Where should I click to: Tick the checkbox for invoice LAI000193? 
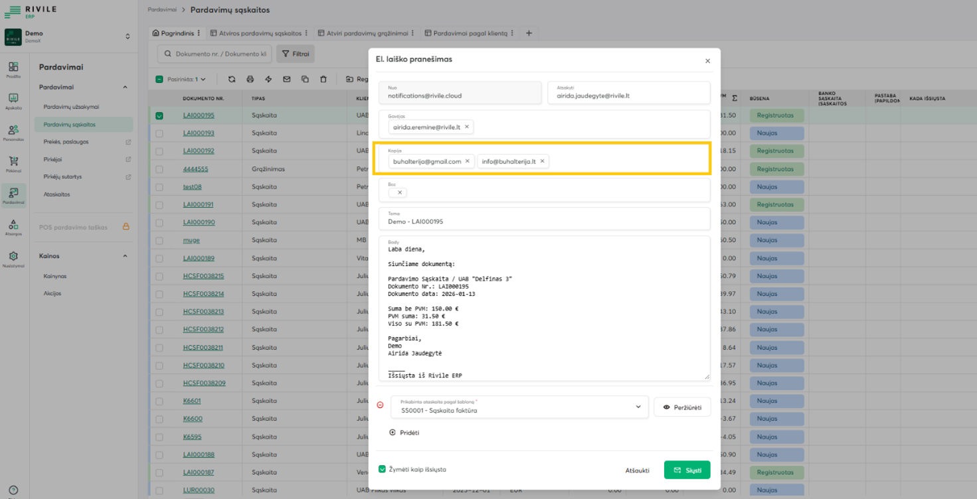(159, 133)
